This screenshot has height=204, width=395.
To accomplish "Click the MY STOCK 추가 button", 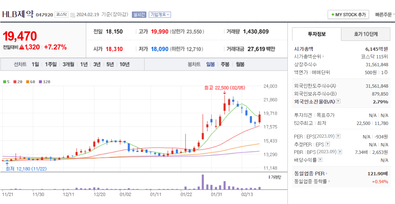I will [x=348, y=15].
